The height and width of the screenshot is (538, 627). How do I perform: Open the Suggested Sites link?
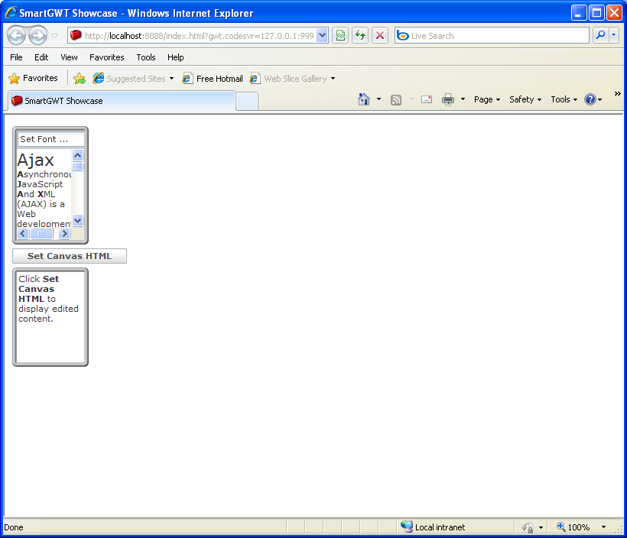(x=129, y=79)
